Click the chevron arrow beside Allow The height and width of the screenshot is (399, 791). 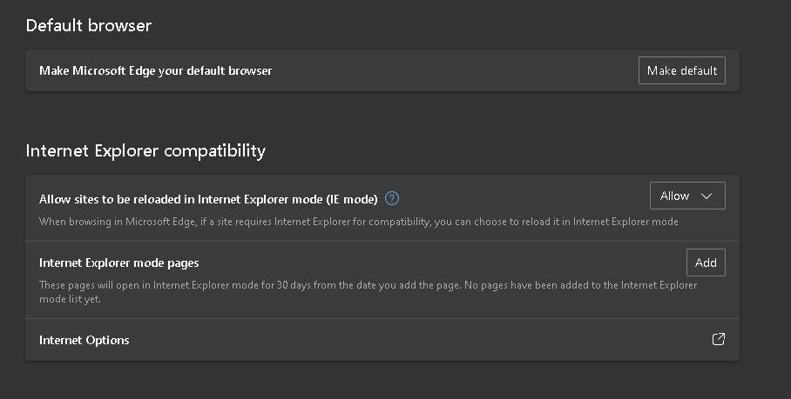[x=706, y=196]
